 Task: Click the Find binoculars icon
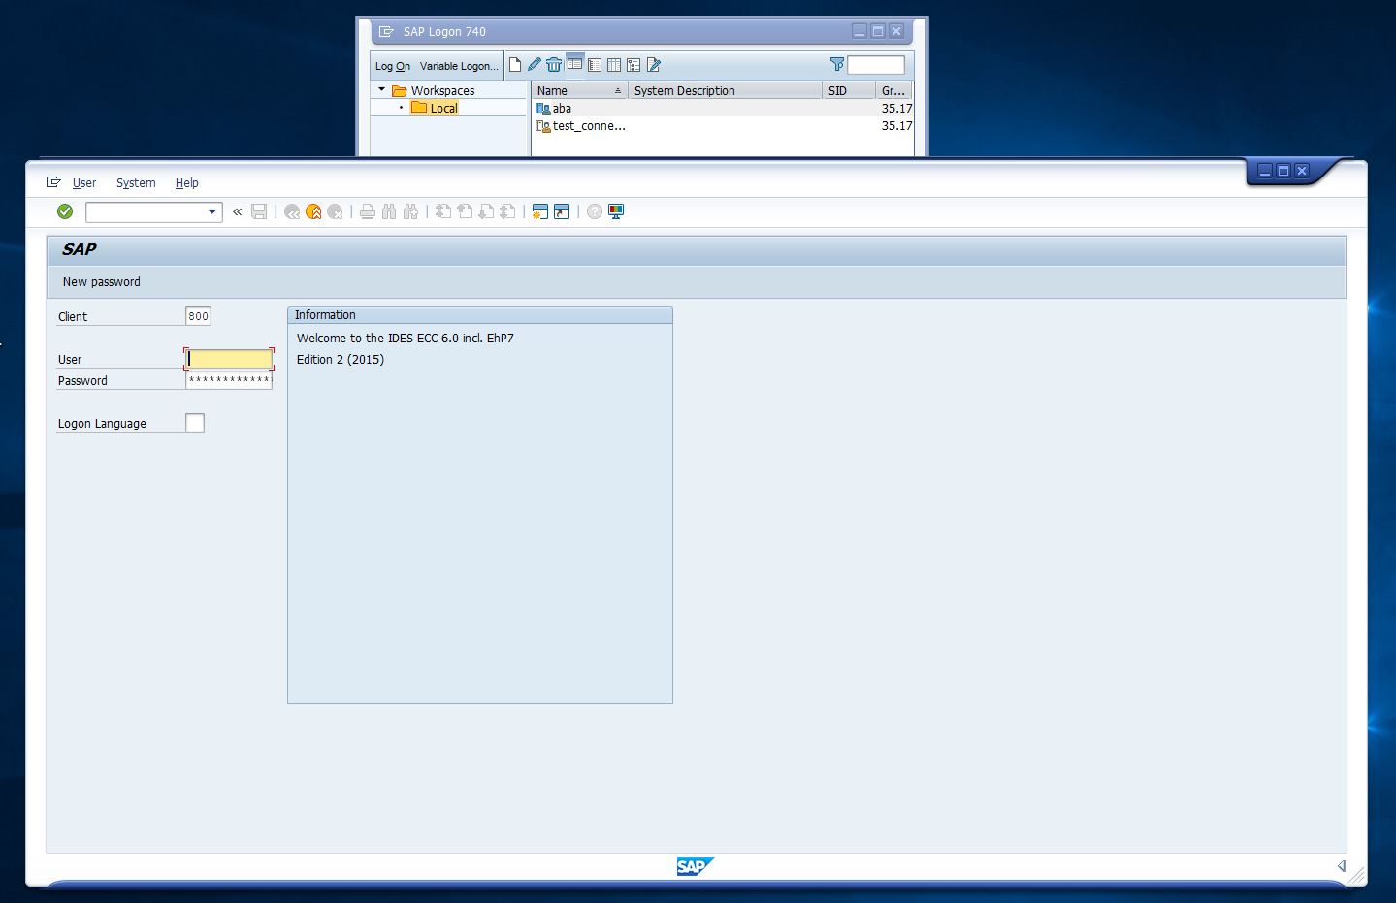click(x=389, y=211)
